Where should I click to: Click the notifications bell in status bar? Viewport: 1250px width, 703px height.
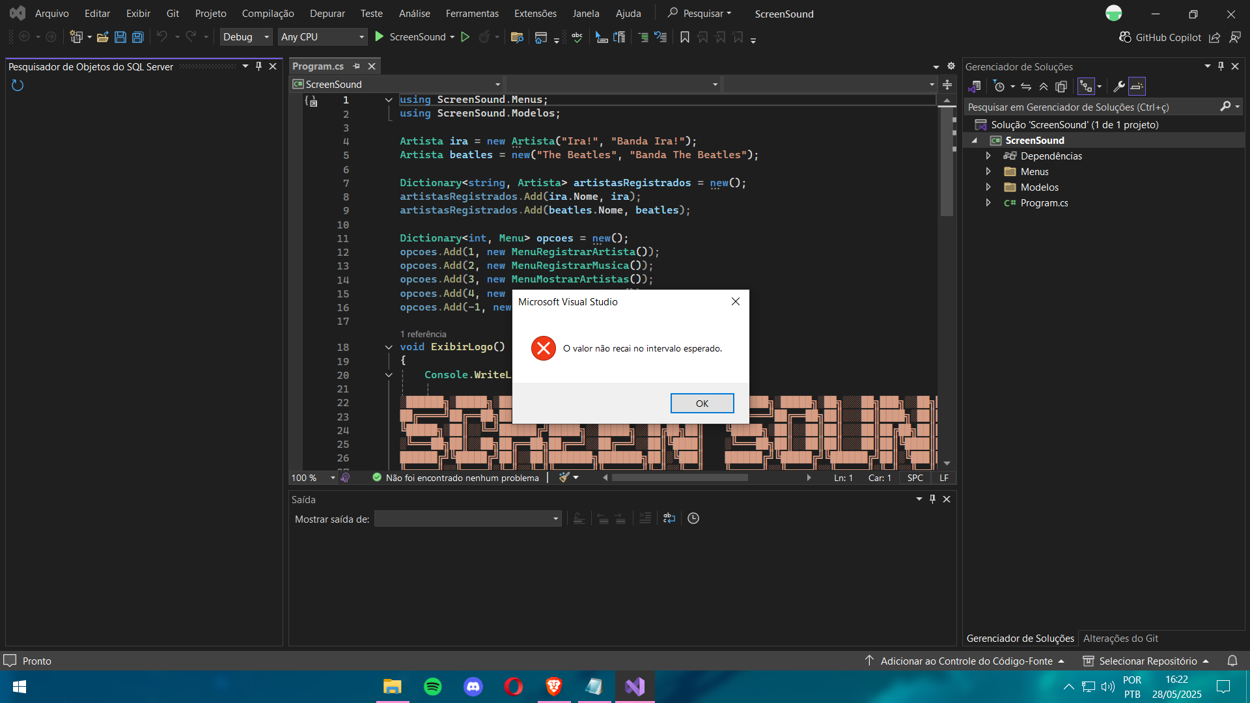click(x=1232, y=661)
